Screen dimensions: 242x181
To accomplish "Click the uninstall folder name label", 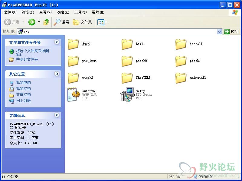I will pyautogui.click(x=198, y=78).
